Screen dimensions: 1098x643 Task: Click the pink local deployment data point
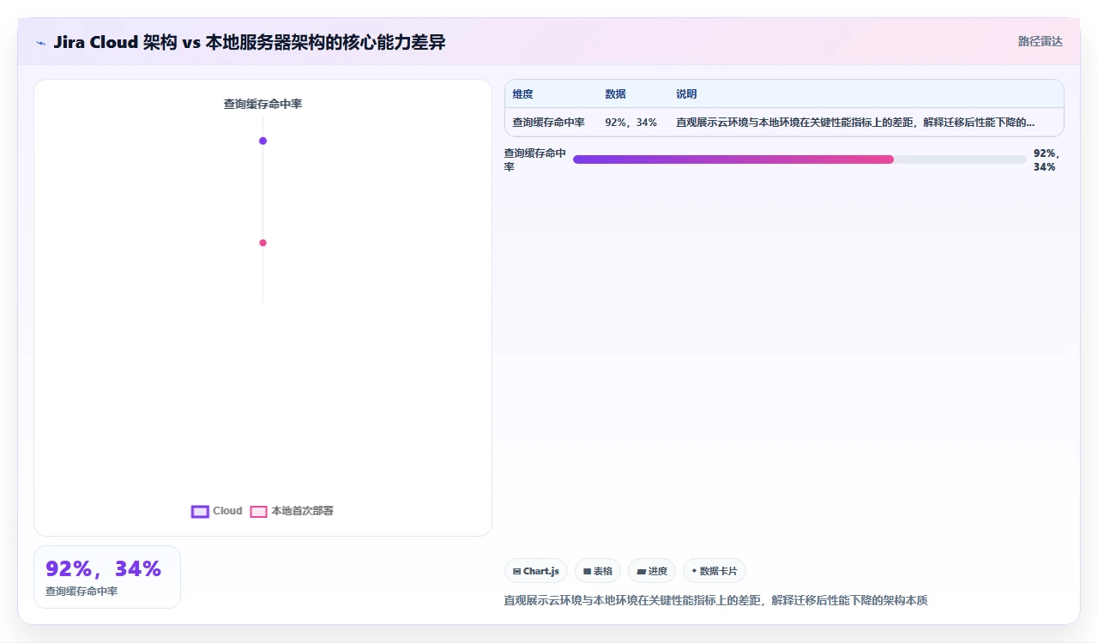click(x=262, y=243)
